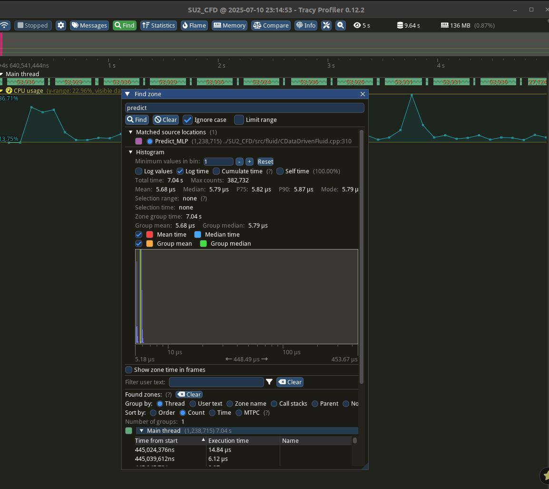549x489 pixels.
Task: Click the Reset histogram button
Action: coord(265,161)
